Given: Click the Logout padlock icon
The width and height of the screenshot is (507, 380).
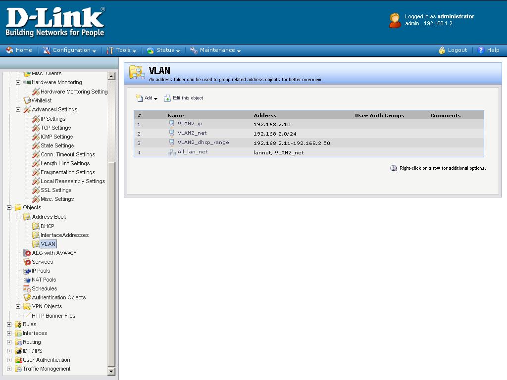Looking at the screenshot, I should pyautogui.click(x=442, y=50).
